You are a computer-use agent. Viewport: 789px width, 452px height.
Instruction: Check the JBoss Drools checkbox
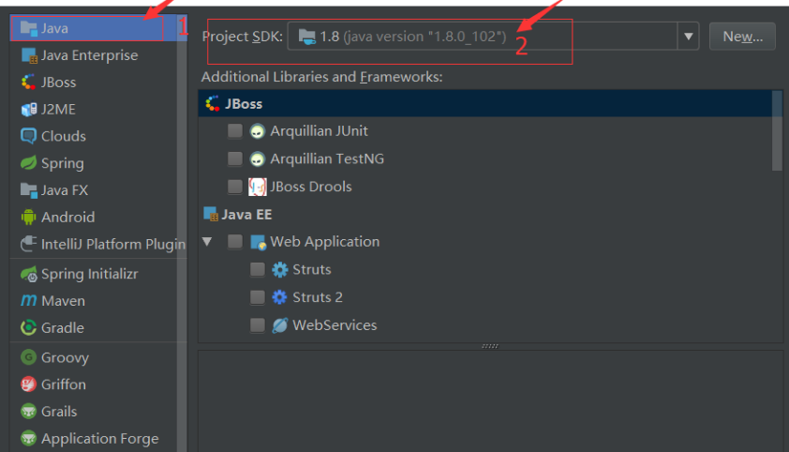[235, 187]
